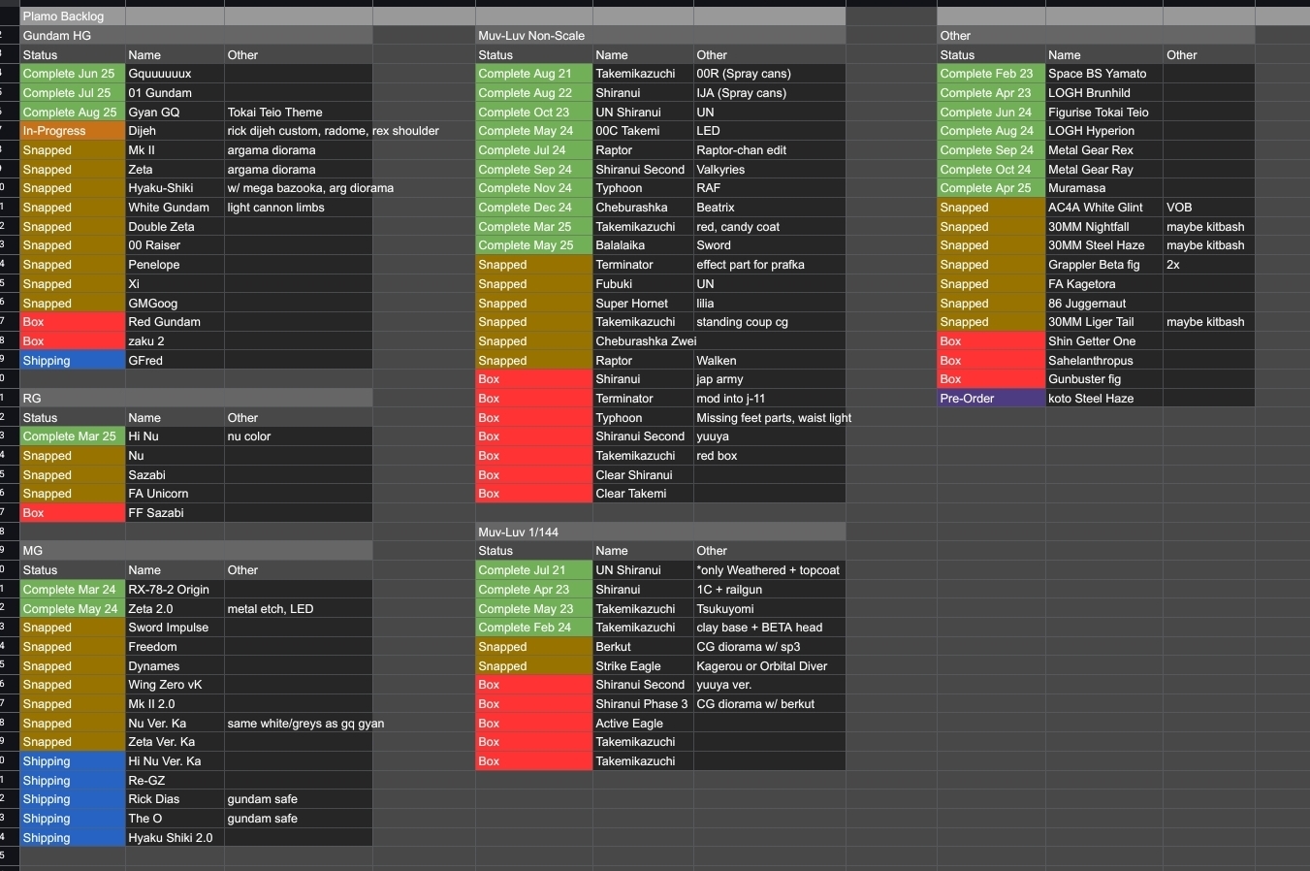Select the metal etch, LED cell
The image size is (1310, 871).
(x=299, y=609)
